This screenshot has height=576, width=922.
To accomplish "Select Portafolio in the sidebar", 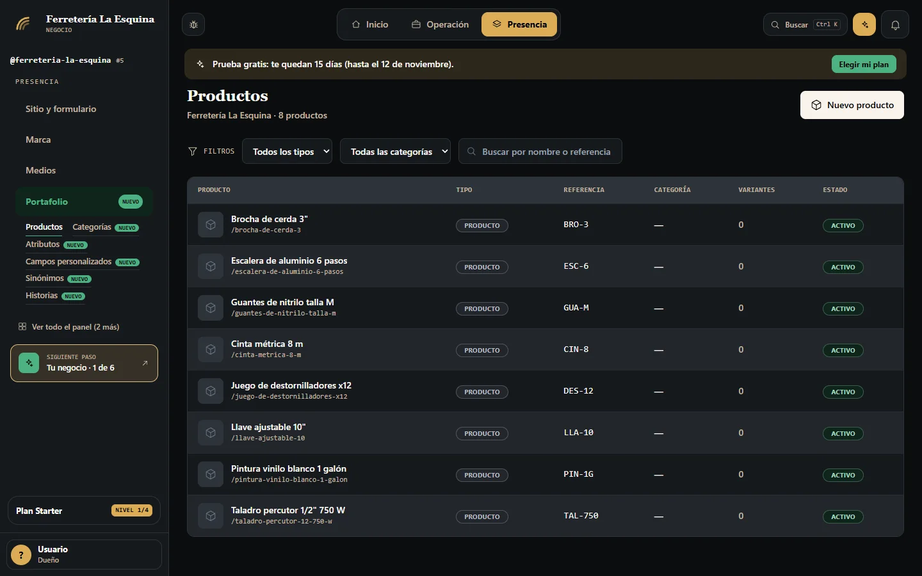I will coord(85,202).
